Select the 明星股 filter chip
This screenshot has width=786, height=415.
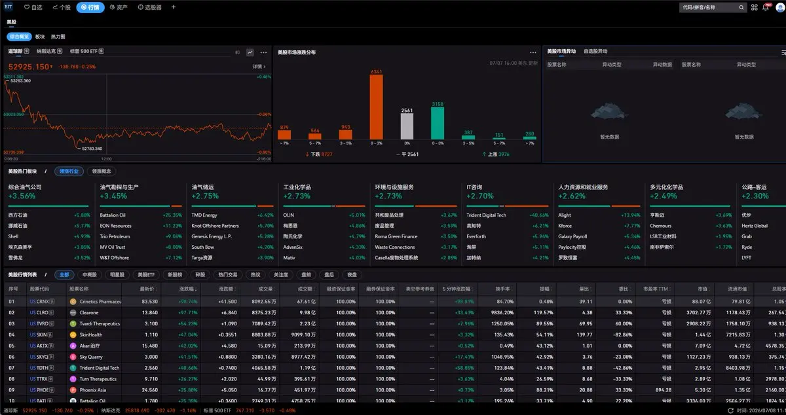click(117, 275)
